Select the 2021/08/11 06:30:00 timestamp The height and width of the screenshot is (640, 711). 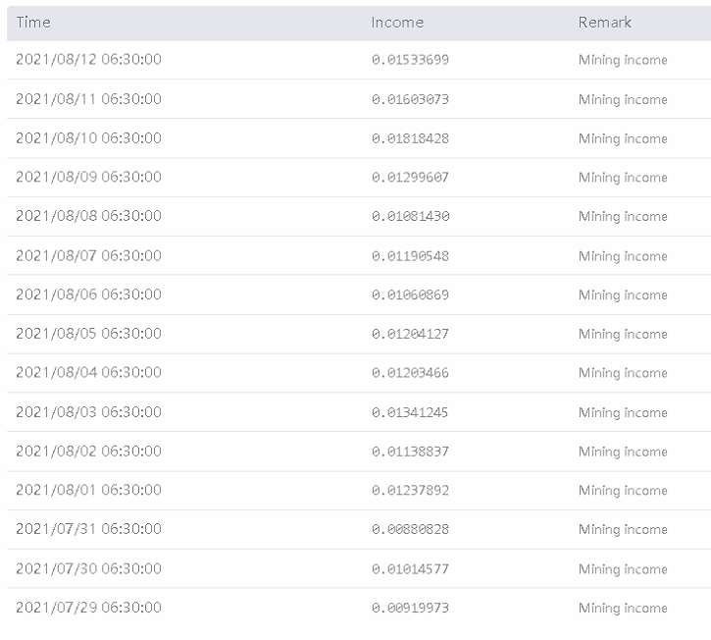coord(88,99)
